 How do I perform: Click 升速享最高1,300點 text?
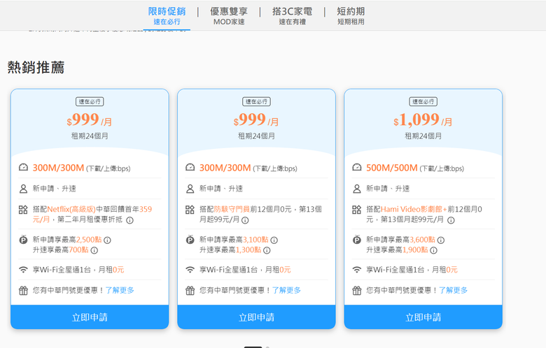tap(230, 250)
